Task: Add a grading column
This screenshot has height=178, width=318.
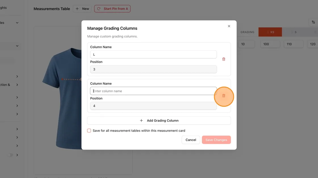Action: pyautogui.click(x=159, y=121)
